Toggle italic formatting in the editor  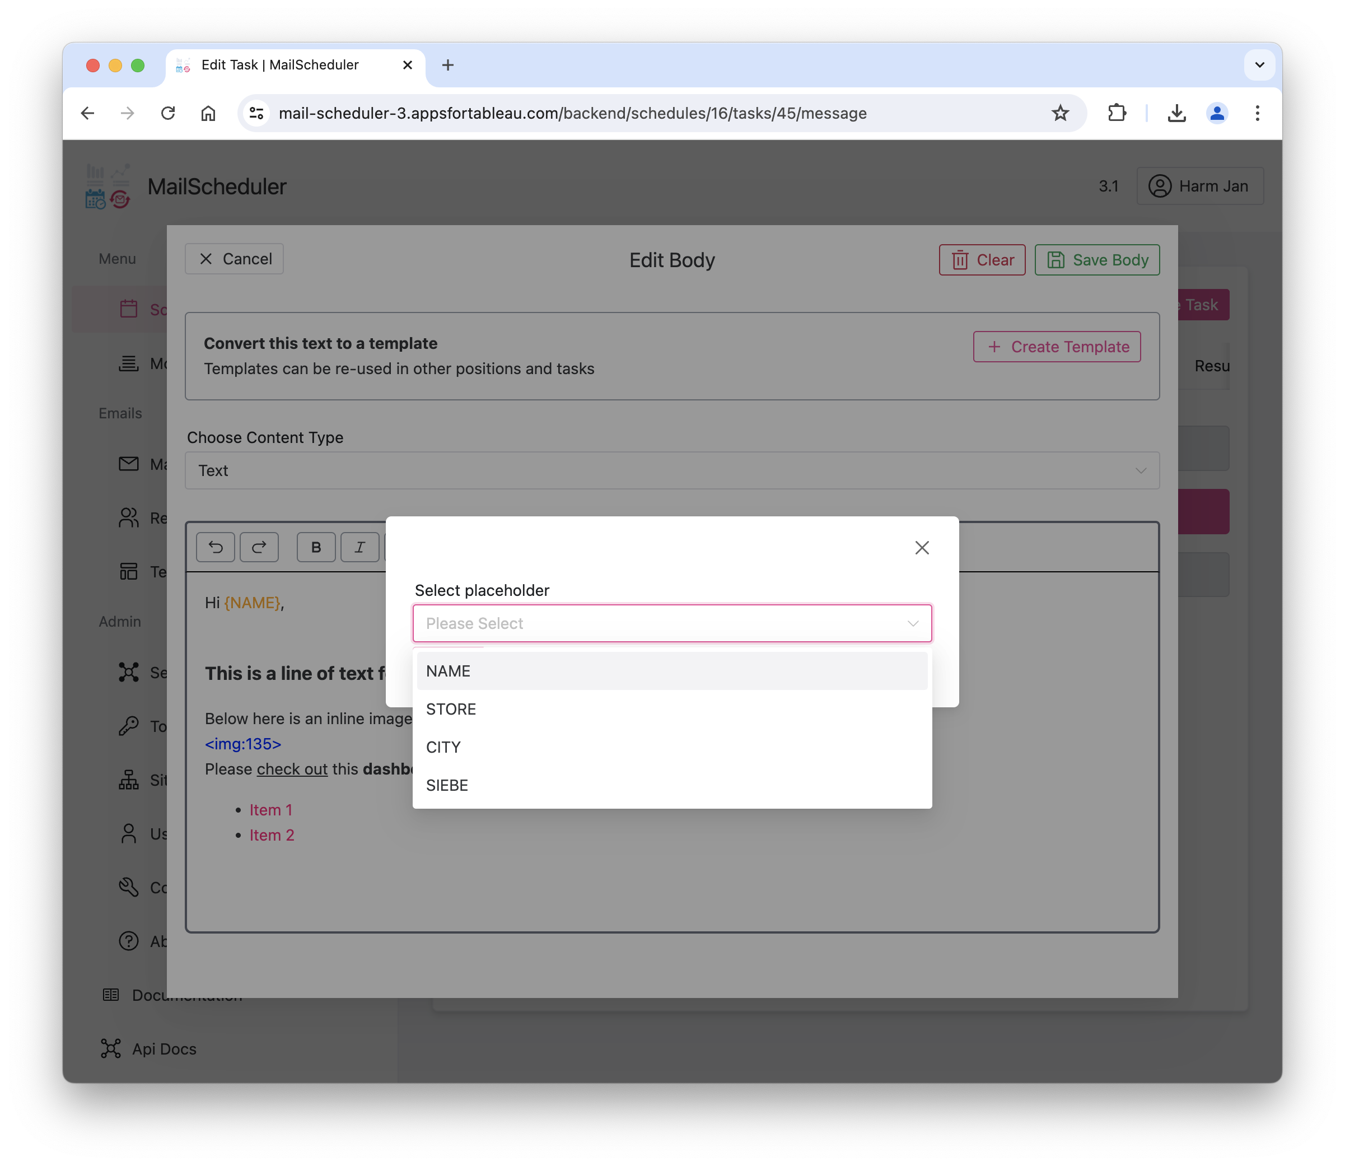[x=359, y=547]
